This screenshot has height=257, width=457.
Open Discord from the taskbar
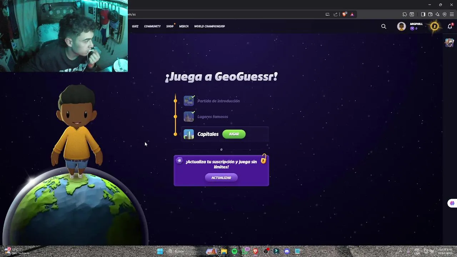(287, 251)
